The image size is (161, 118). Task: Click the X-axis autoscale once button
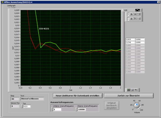[x=135, y=14]
